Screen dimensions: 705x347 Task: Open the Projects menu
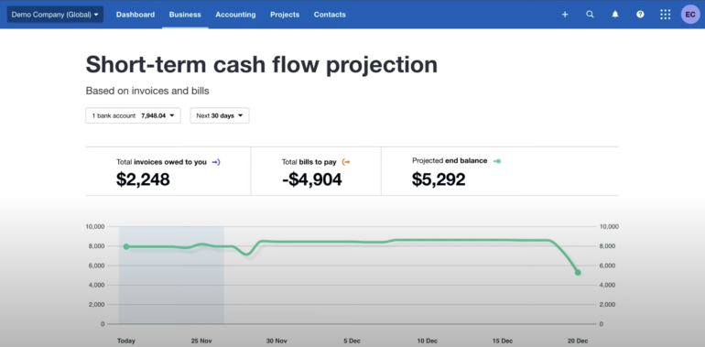coord(285,15)
